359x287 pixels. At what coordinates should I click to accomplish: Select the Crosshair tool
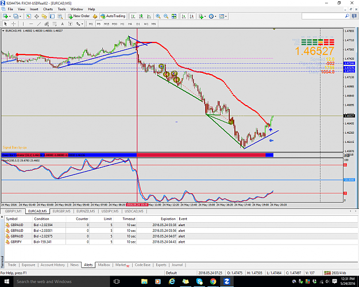click(14, 24)
